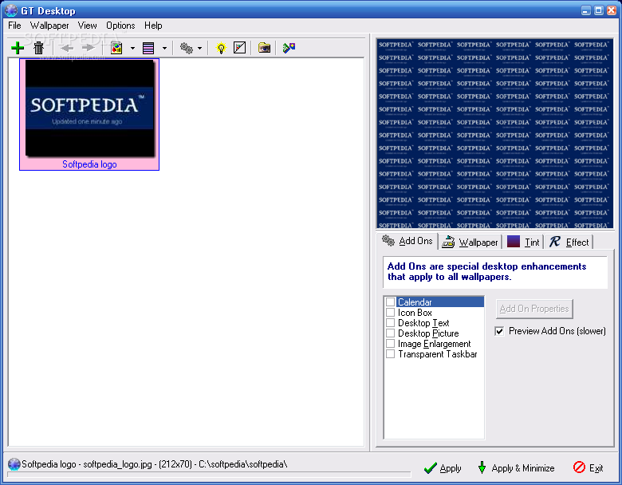This screenshot has width=622, height=485.
Task: Click the grayed right arrow toolbar button
Action: (88, 48)
